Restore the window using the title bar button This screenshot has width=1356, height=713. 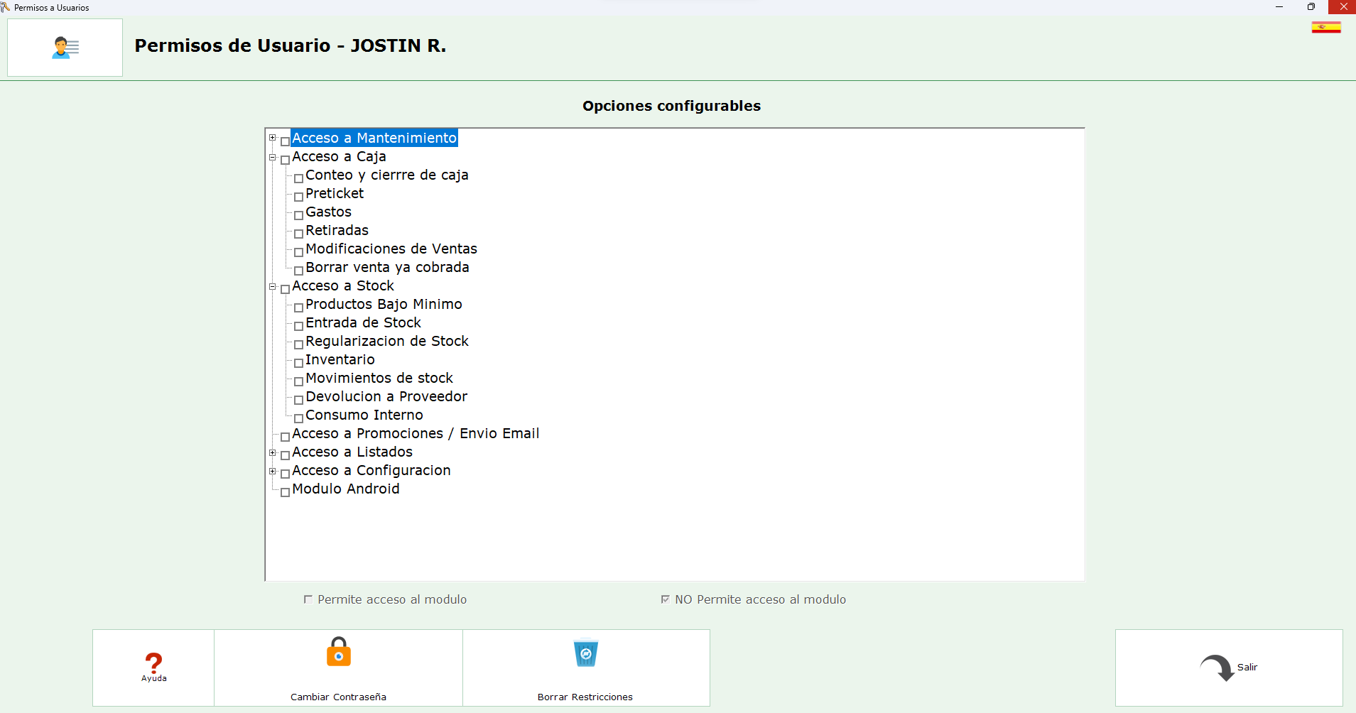pos(1311,7)
